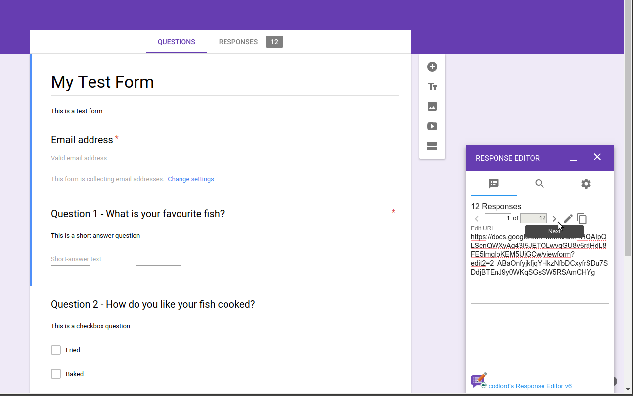The image size is (633, 396).
Task: Tick the Fried checkbox
Action: (x=56, y=350)
